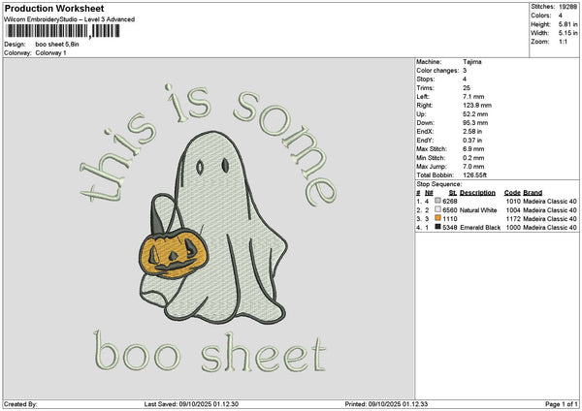Click 'Wilcom EmbroideryStudio – Level 3 Advanced' text
This screenshot has height=411, width=582.
click(x=70, y=19)
